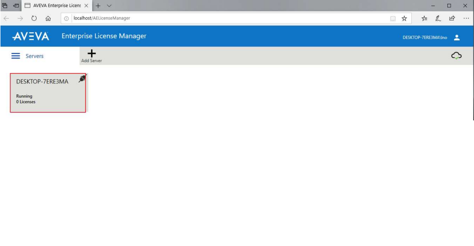Open a new browser tab
The image size is (474, 246).
(x=98, y=6)
